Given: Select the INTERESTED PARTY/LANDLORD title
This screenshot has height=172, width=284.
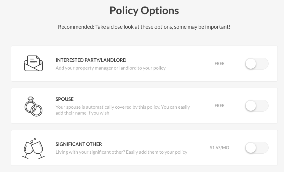Looking at the screenshot, I should (91, 60).
